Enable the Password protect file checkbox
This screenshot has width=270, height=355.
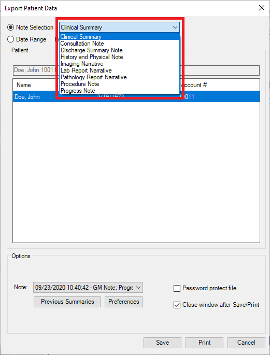[177, 288]
